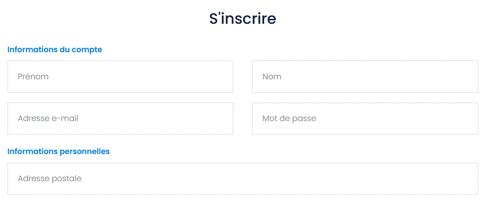Click the blue account information label
Image resolution: width=487 pixels, height=202 pixels.
(55, 50)
